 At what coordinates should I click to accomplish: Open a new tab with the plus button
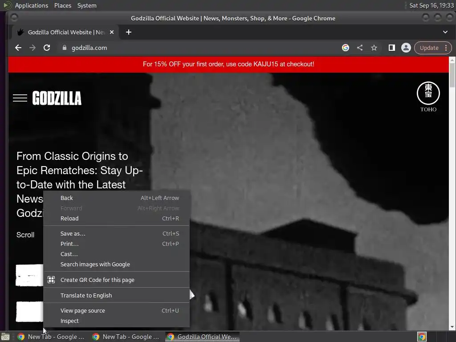(x=129, y=32)
